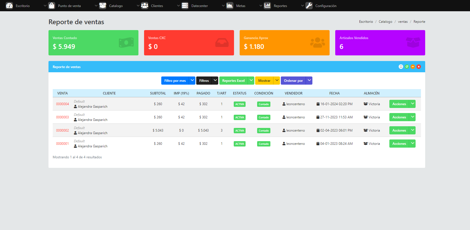This screenshot has width=470, height=230.
Task: Click the warehouse icon in row 0000003
Action: pos(366,117)
